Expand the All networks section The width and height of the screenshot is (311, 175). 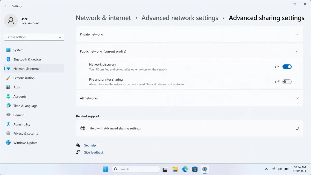189,98
